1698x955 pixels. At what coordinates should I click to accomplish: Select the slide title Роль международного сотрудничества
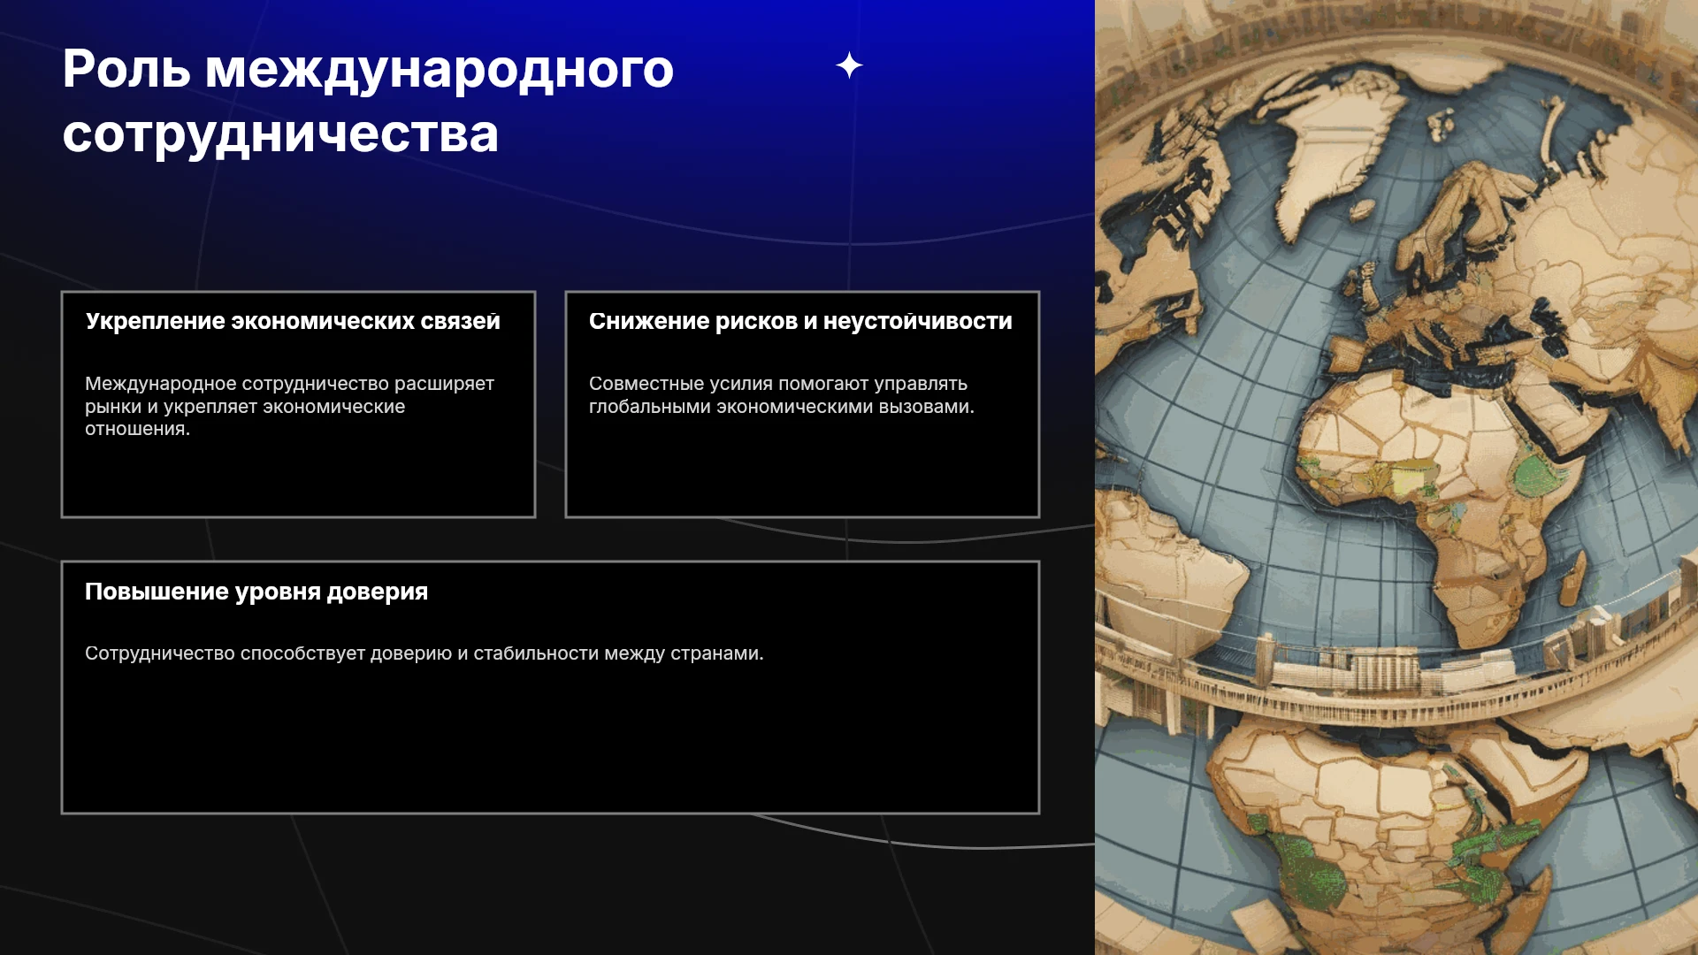(x=368, y=101)
